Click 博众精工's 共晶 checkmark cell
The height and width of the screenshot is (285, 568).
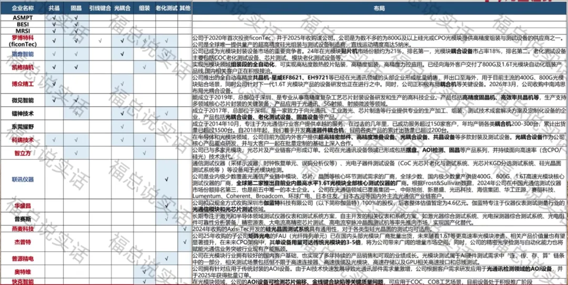click(x=54, y=84)
